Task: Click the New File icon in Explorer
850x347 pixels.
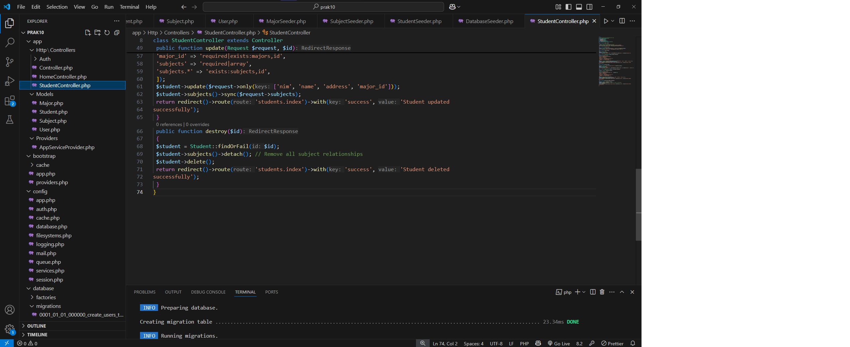Action: pyautogui.click(x=88, y=32)
